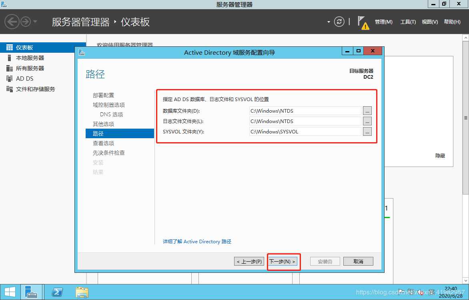Click the 文件和存储服务 sidebar icon
Image resolution: width=469 pixels, height=300 pixels.
click(10, 89)
